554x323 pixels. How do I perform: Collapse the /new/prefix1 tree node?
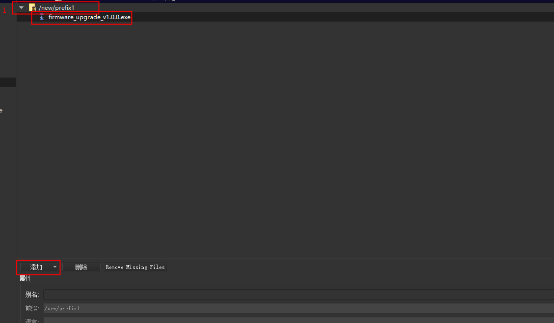(21, 7)
